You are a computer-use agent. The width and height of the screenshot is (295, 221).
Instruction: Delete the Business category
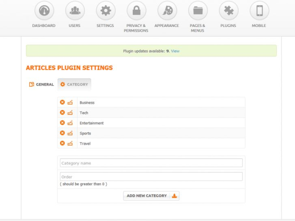coord(62,102)
